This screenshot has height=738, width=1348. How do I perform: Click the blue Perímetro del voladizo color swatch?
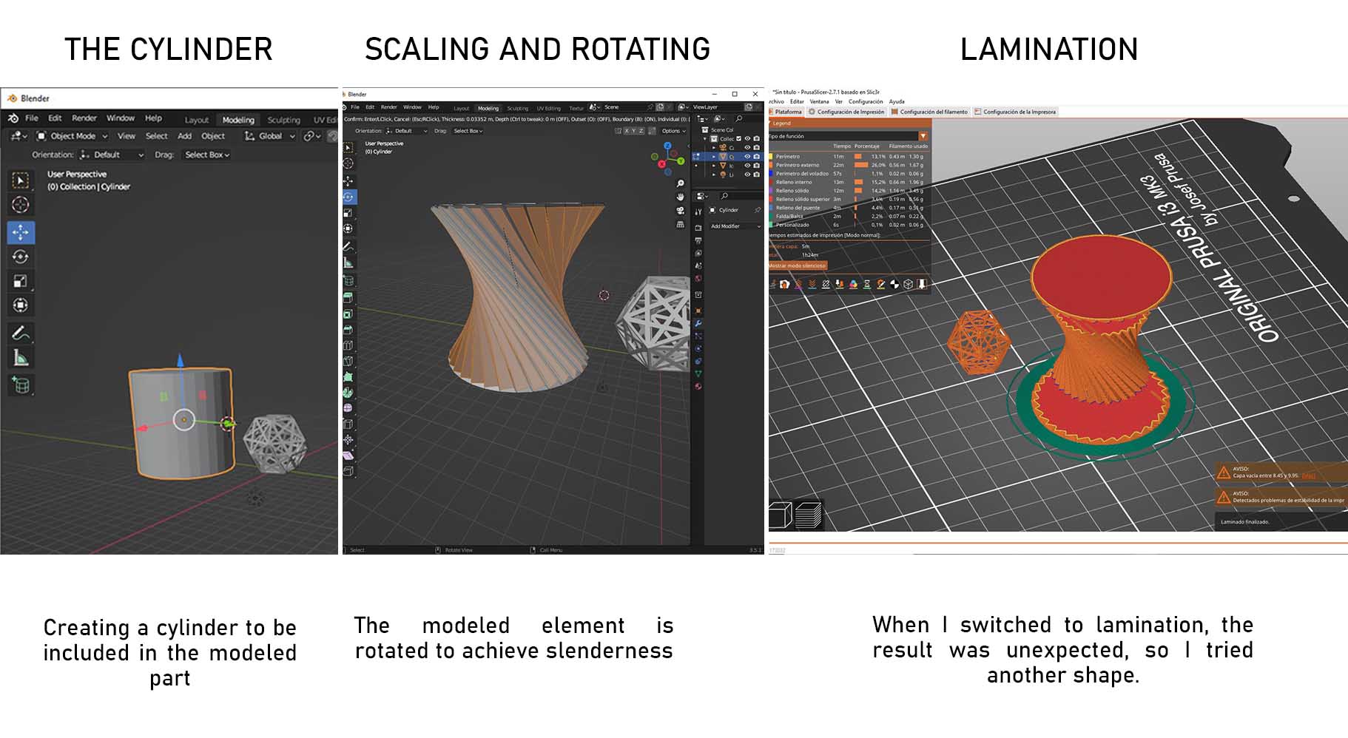(x=771, y=174)
